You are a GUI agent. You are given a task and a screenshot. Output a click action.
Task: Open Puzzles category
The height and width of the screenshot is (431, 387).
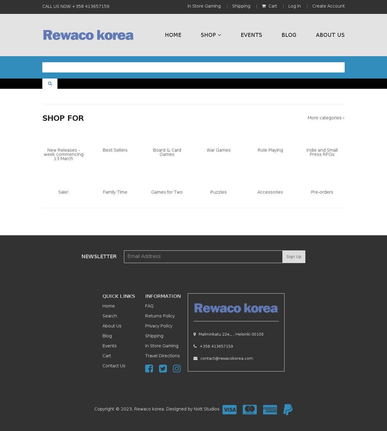tap(218, 192)
